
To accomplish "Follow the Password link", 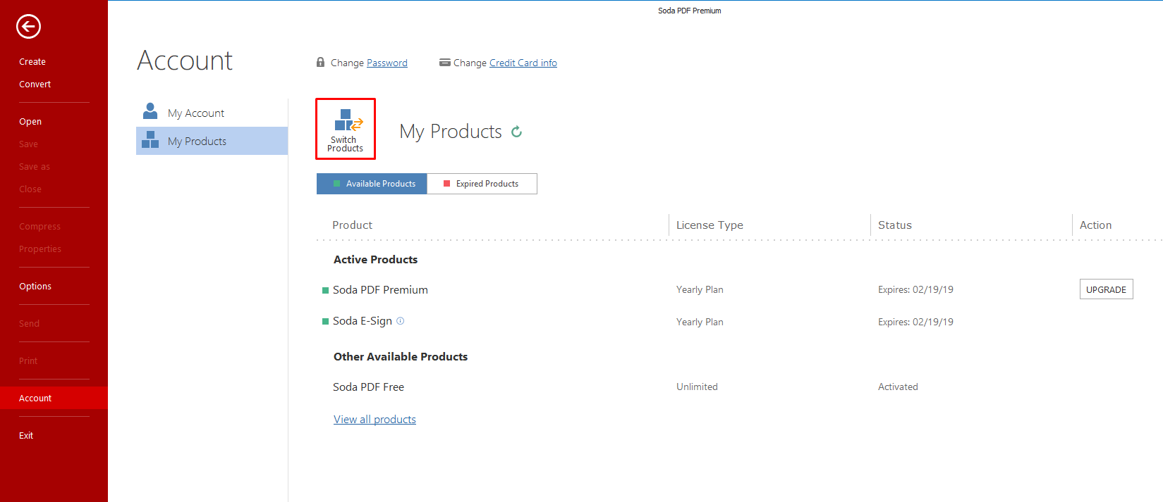I will coord(387,63).
